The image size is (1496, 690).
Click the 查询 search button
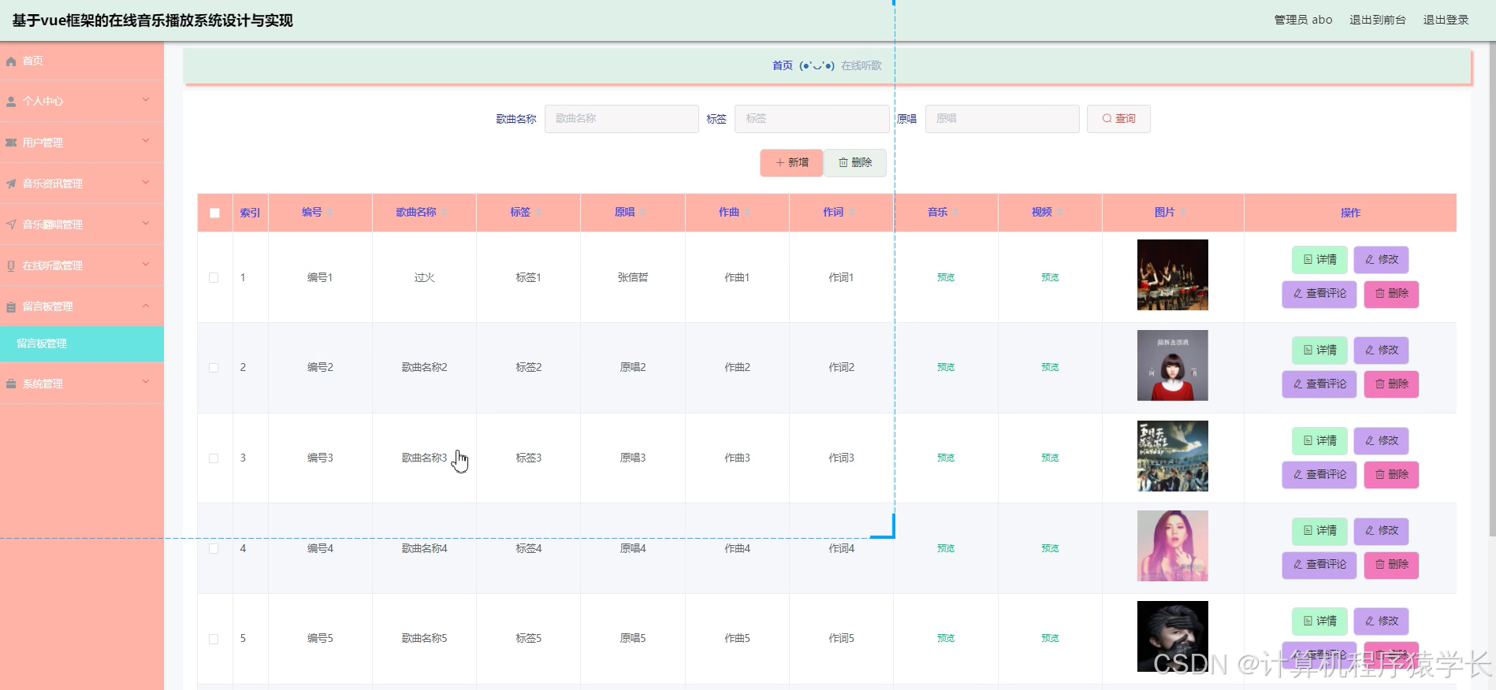[x=1118, y=119]
